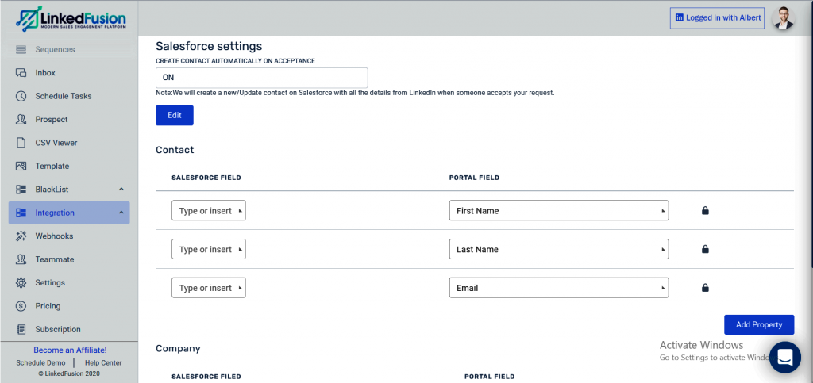The height and width of the screenshot is (383, 813).
Task: Collapse the BlackList menu chevron
Action: click(121, 190)
